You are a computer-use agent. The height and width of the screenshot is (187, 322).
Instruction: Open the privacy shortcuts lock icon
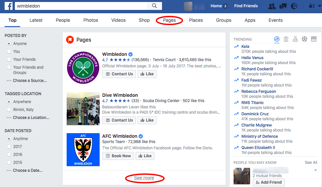click(x=312, y=6)
